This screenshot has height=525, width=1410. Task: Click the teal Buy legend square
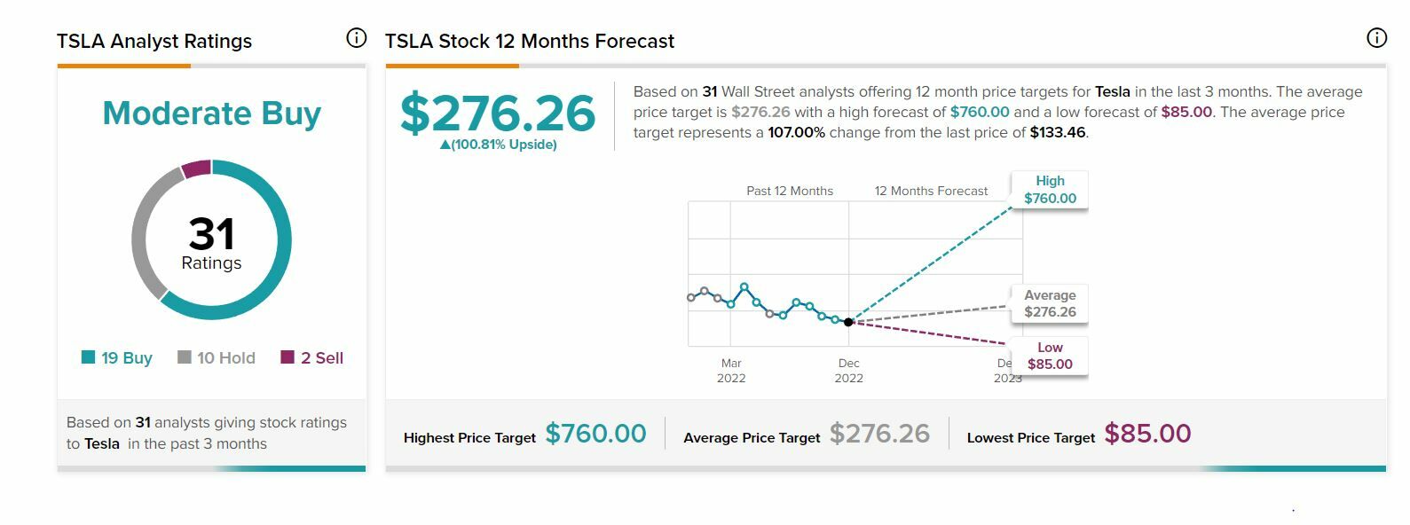click(x=88, y=357)
